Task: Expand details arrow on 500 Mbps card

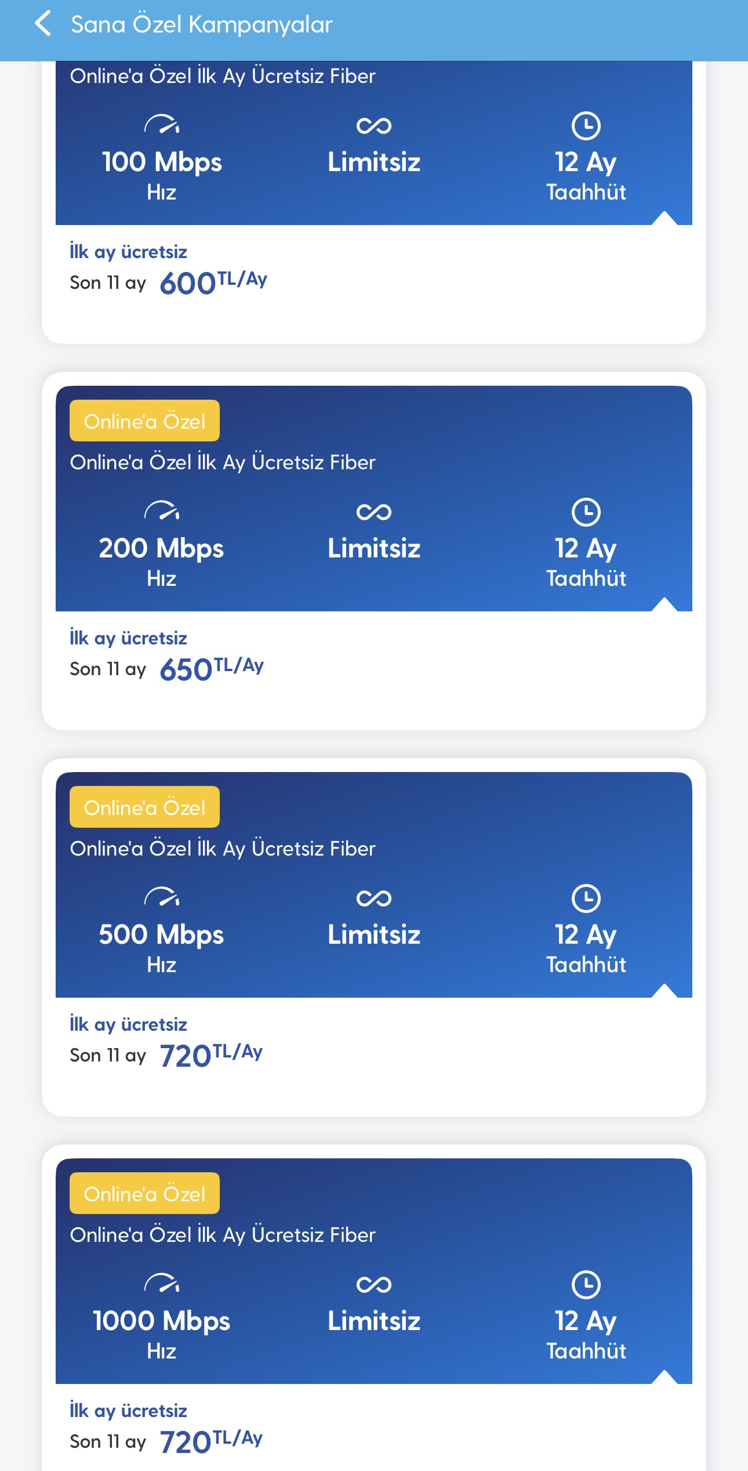Action: (x=665, y=991)
